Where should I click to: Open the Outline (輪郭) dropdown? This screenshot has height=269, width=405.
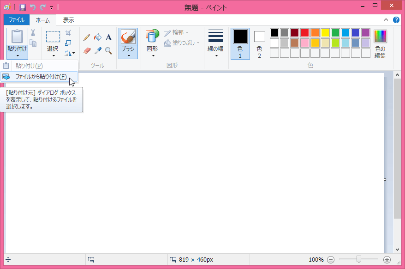click(x=176, y=33)
